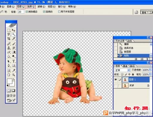Open the file browser icon in options bar
153x117 pixels.
[136, 12]
